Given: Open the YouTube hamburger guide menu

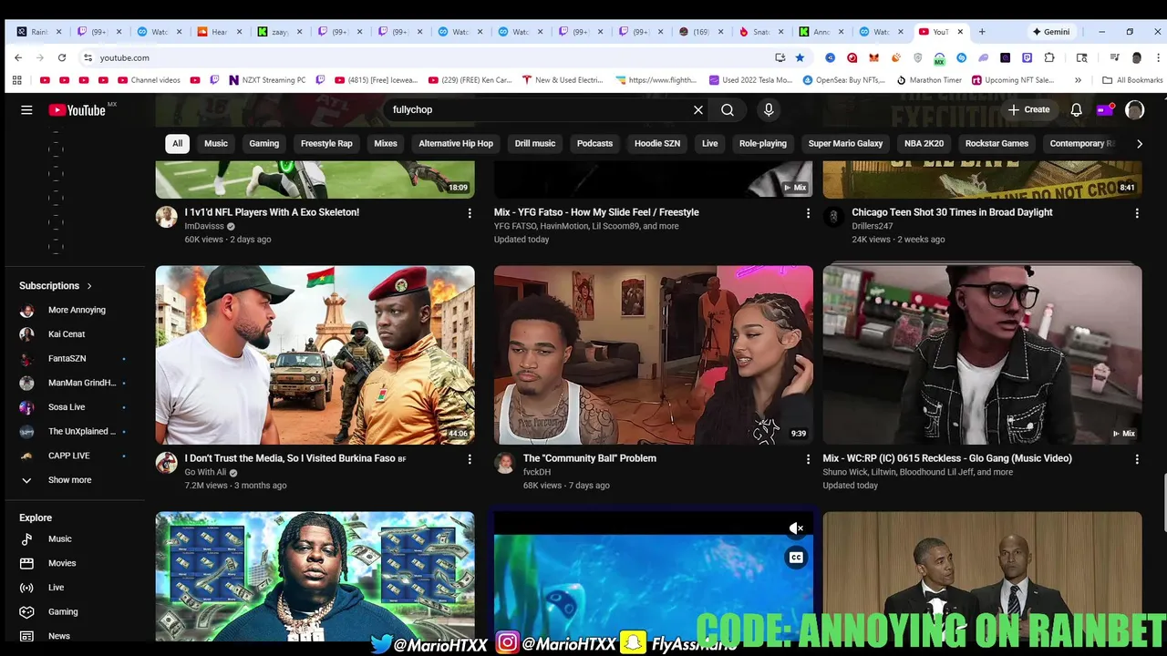Looking at the screenshot, I should coord(26,109).
